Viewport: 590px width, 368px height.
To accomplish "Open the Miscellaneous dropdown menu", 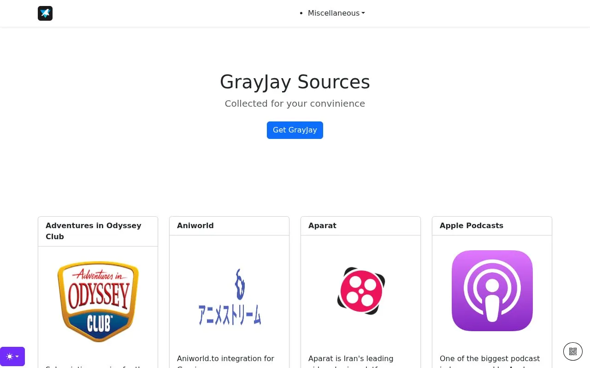I will (336, 13).
